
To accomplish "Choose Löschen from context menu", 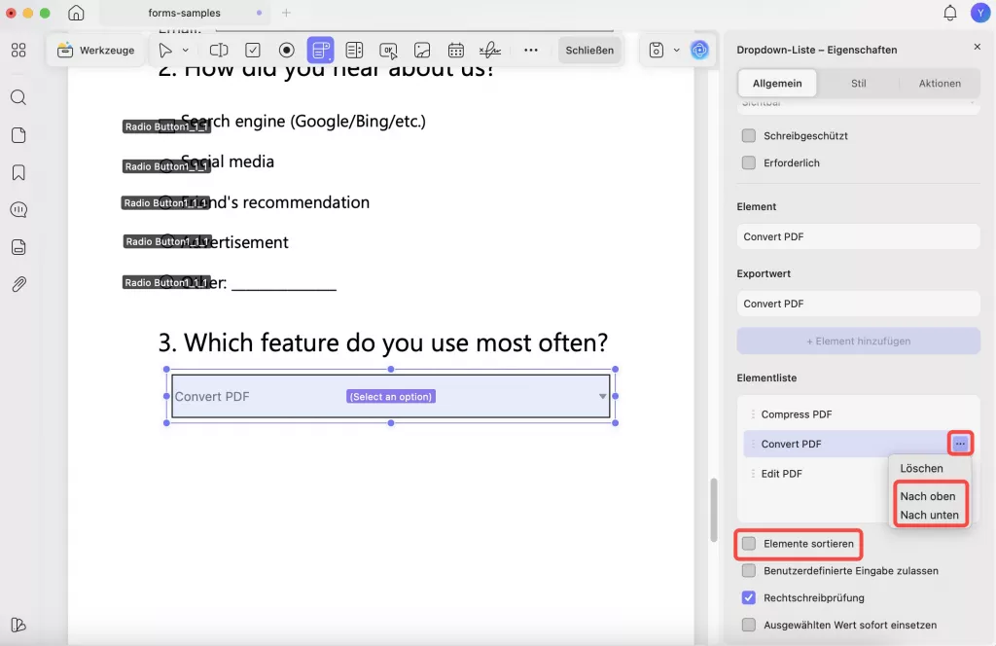I will [921, 468].
